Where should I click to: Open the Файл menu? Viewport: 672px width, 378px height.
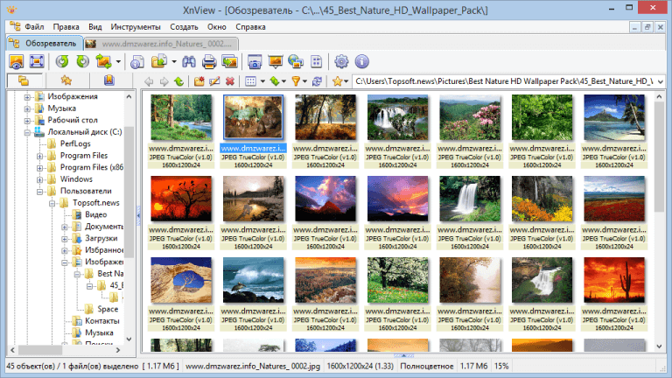tap(34, 27)
